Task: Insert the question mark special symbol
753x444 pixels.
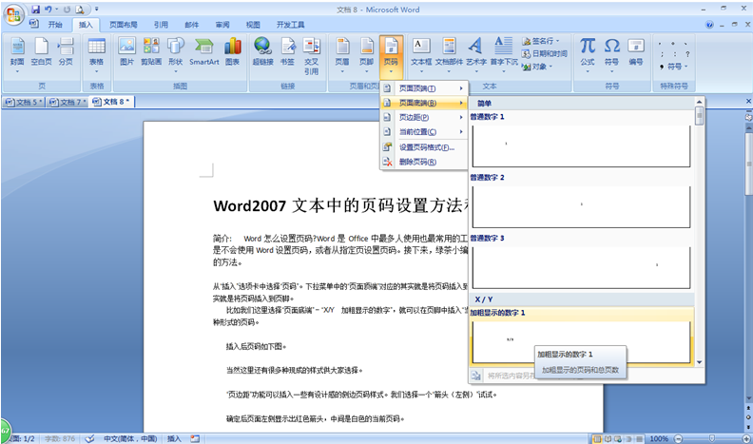Action: 687,54
